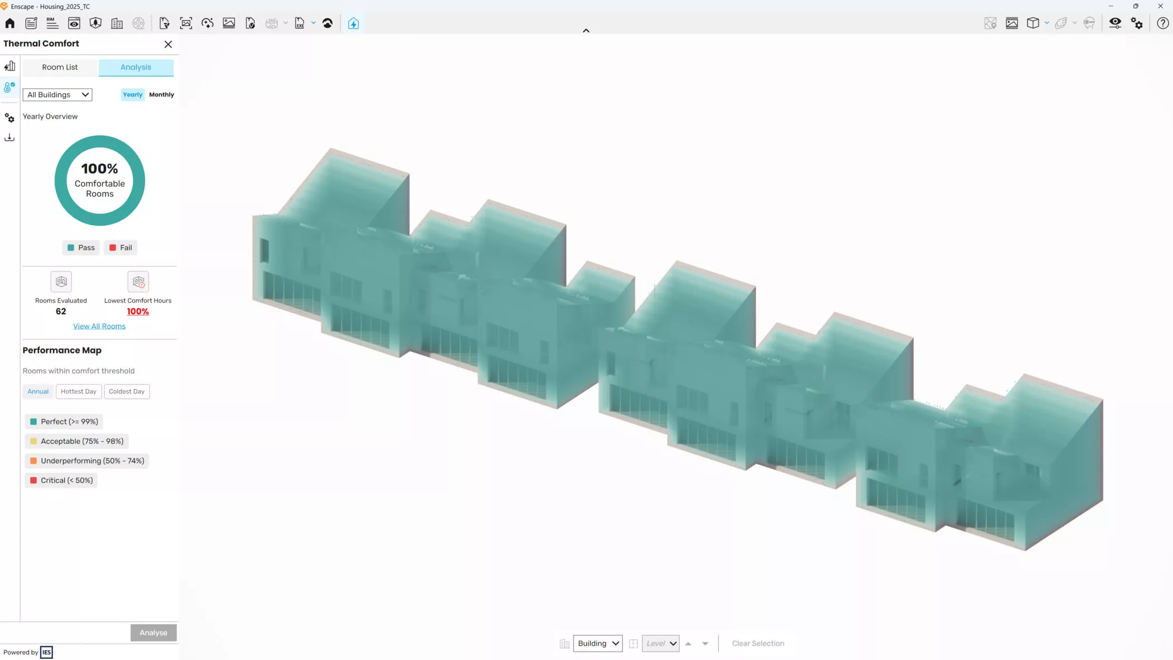The width and height of the screenshot is (1173, 660).
Task: Open the download results icon in left sidebar
Action: (x=9, y=137)
